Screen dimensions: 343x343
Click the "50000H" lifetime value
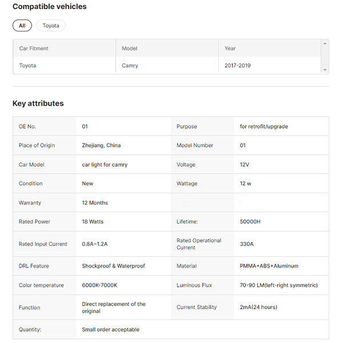click(250, 222)
